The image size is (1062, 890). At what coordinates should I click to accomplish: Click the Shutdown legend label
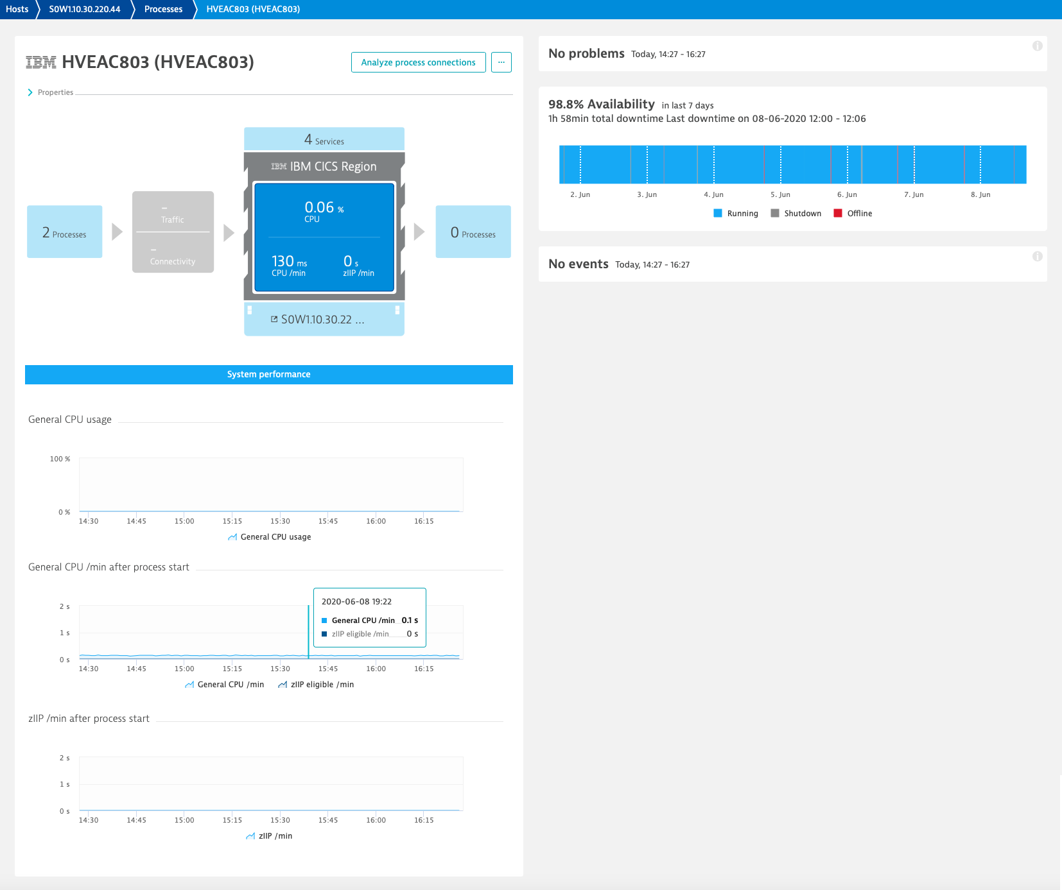pos(803,214)
